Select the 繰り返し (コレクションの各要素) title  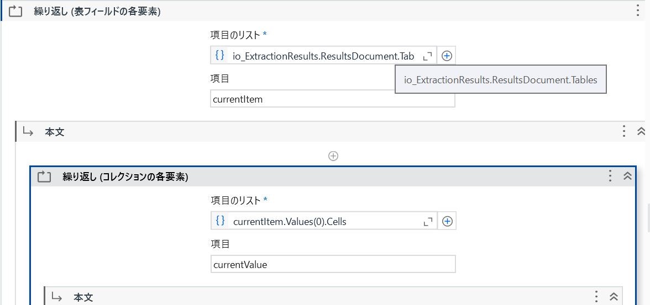pos(125,177)
